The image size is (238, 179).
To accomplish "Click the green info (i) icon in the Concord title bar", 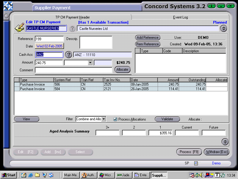I will tap(211, 6).
